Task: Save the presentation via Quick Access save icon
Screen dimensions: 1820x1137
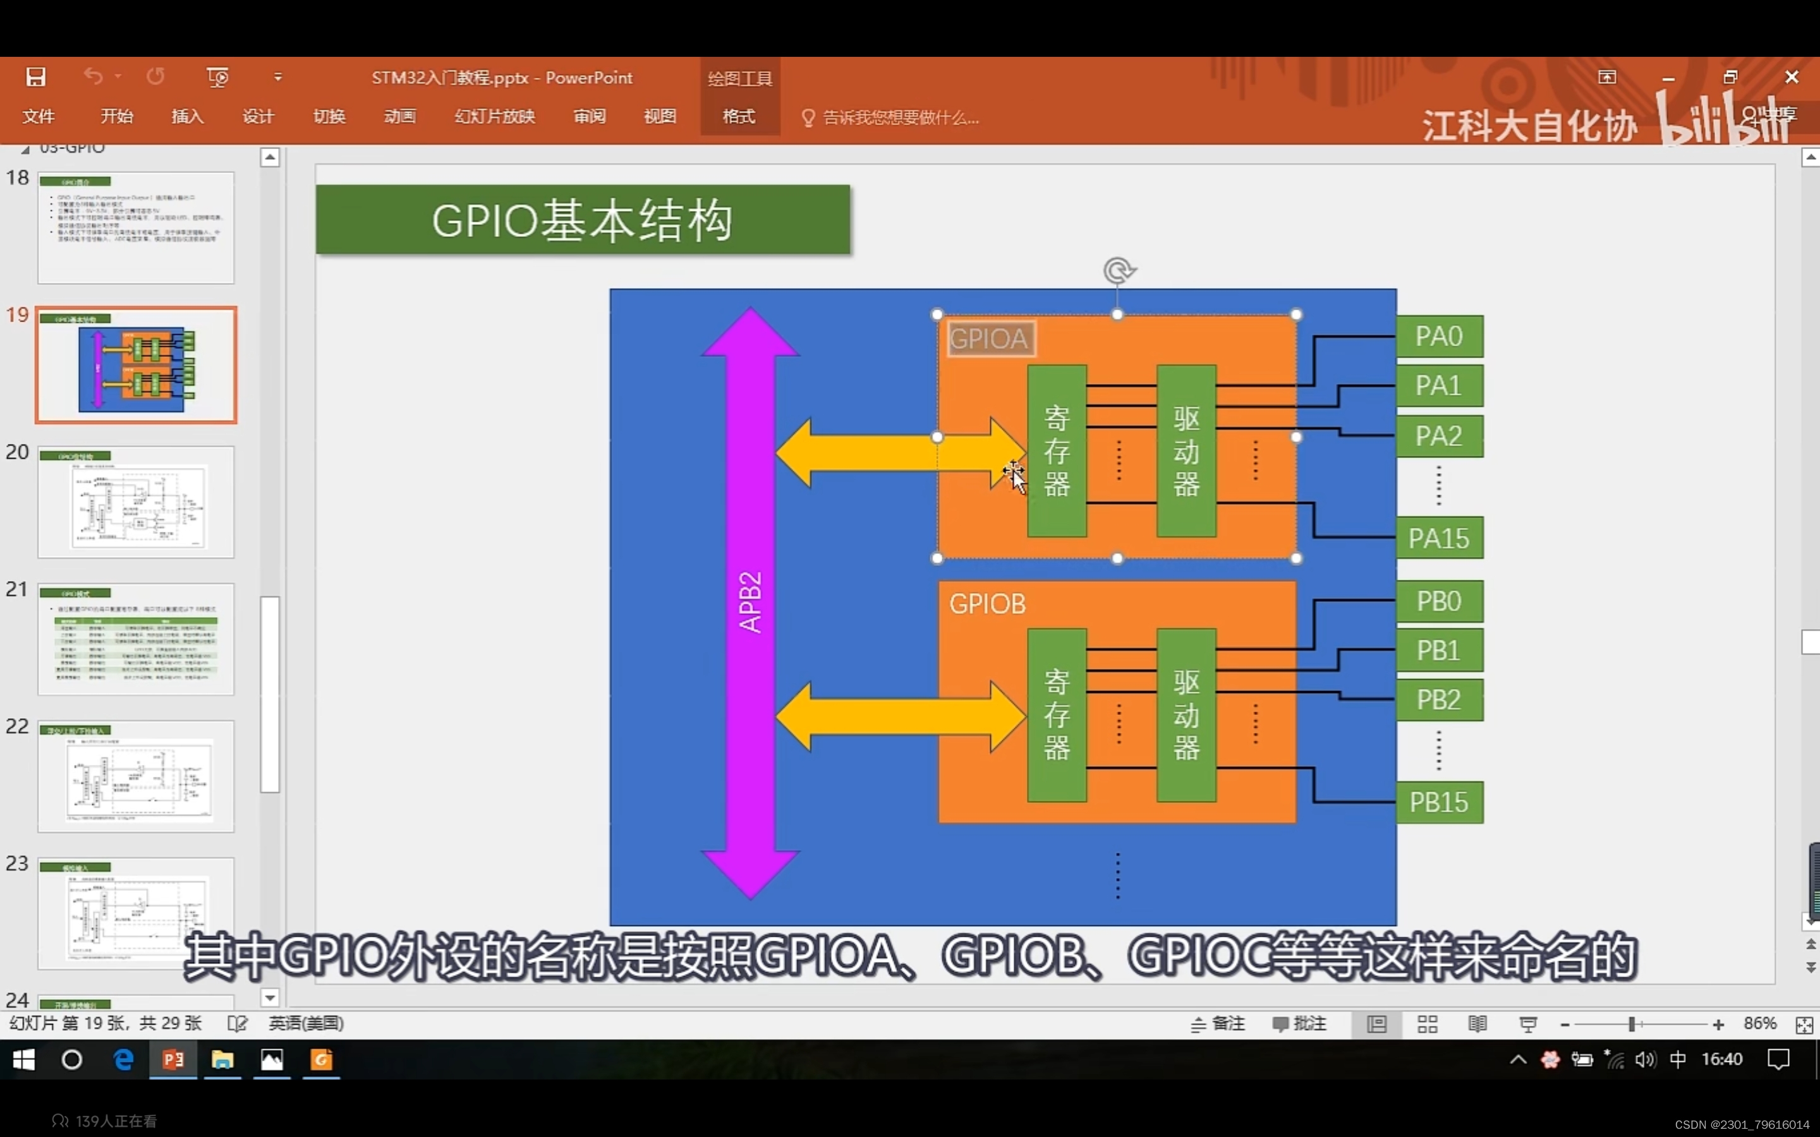Action: pyautogui.click(x=35, y=76)
